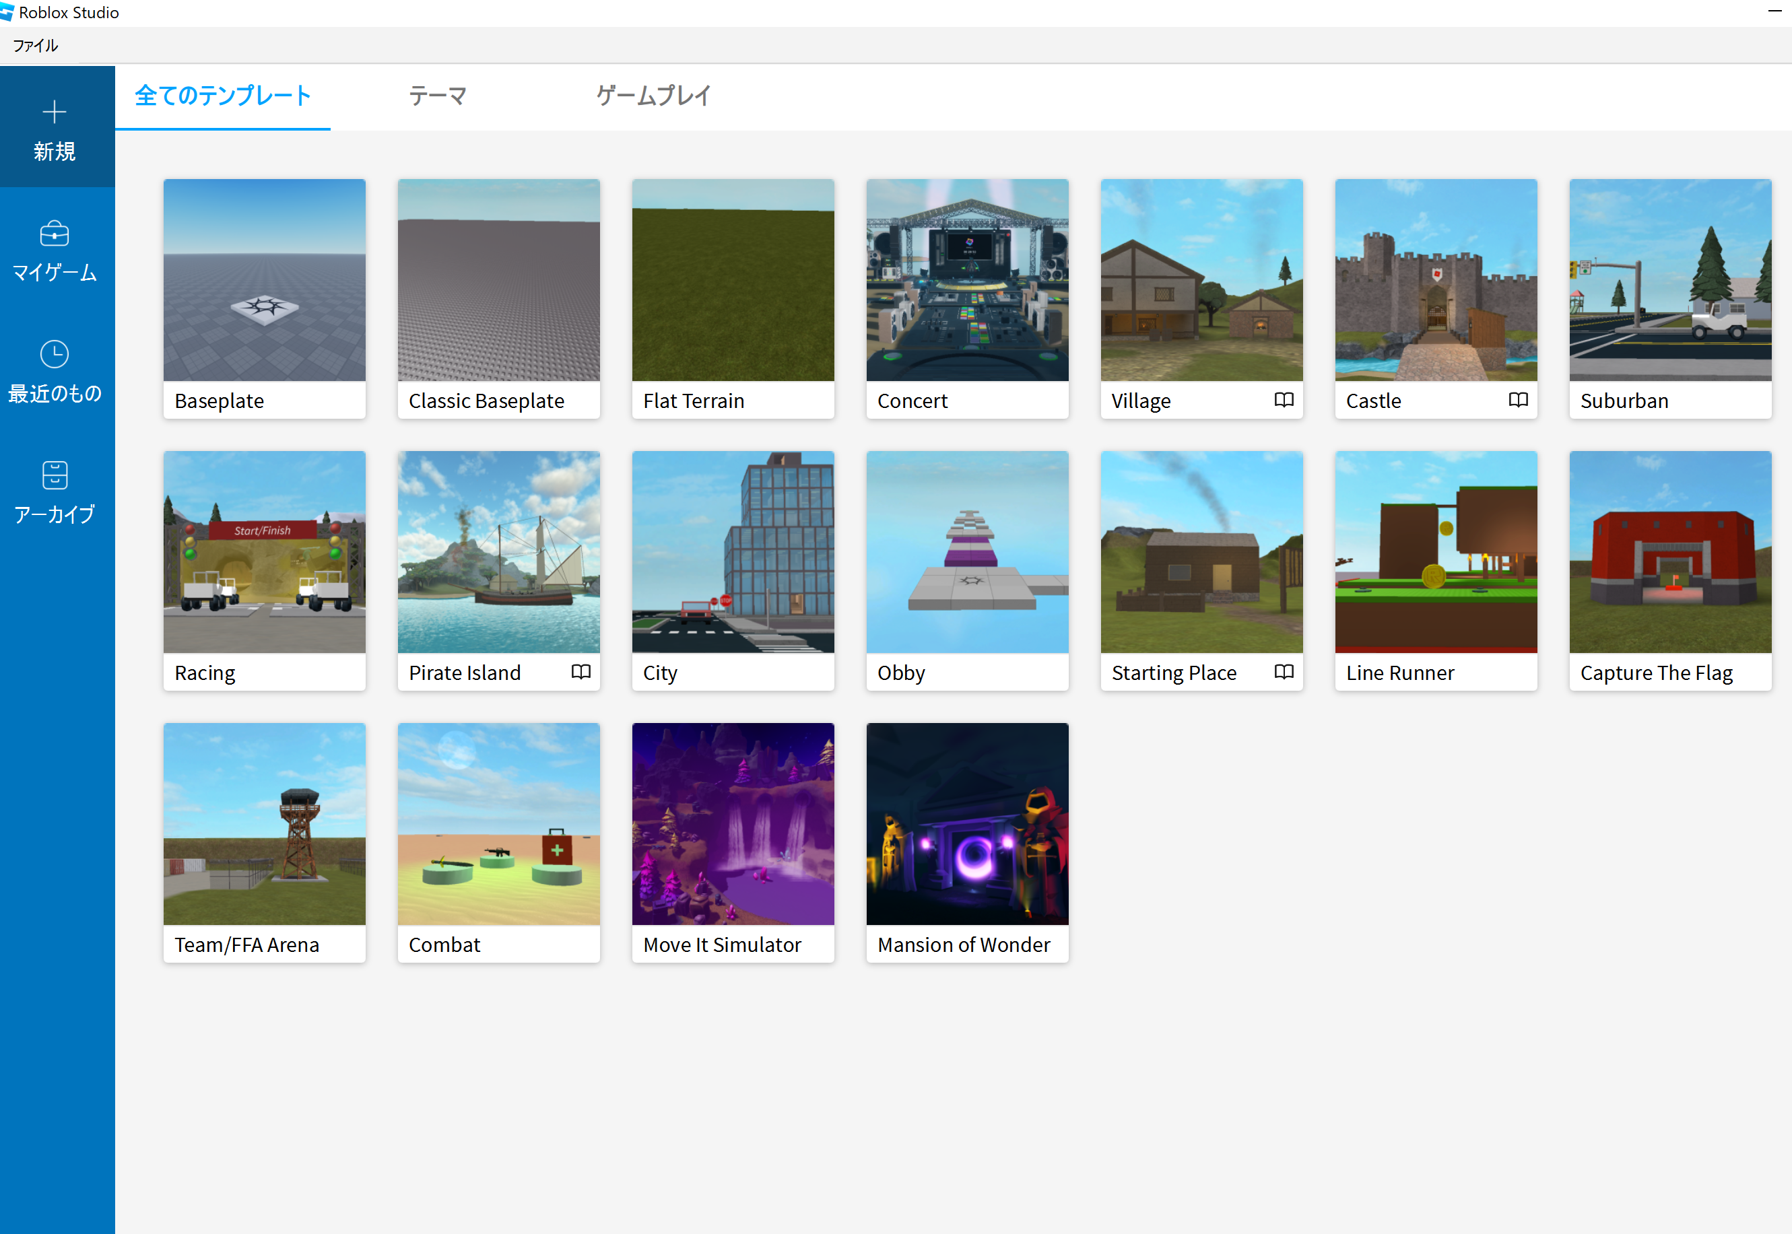Click the Obby label text
The image size is (1792, 1234).
902,673
